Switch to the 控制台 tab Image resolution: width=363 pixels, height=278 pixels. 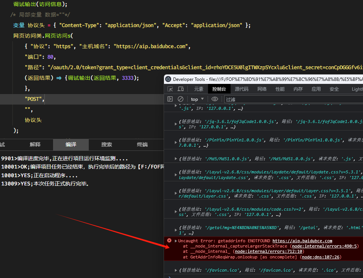click(x=219, y=89)
